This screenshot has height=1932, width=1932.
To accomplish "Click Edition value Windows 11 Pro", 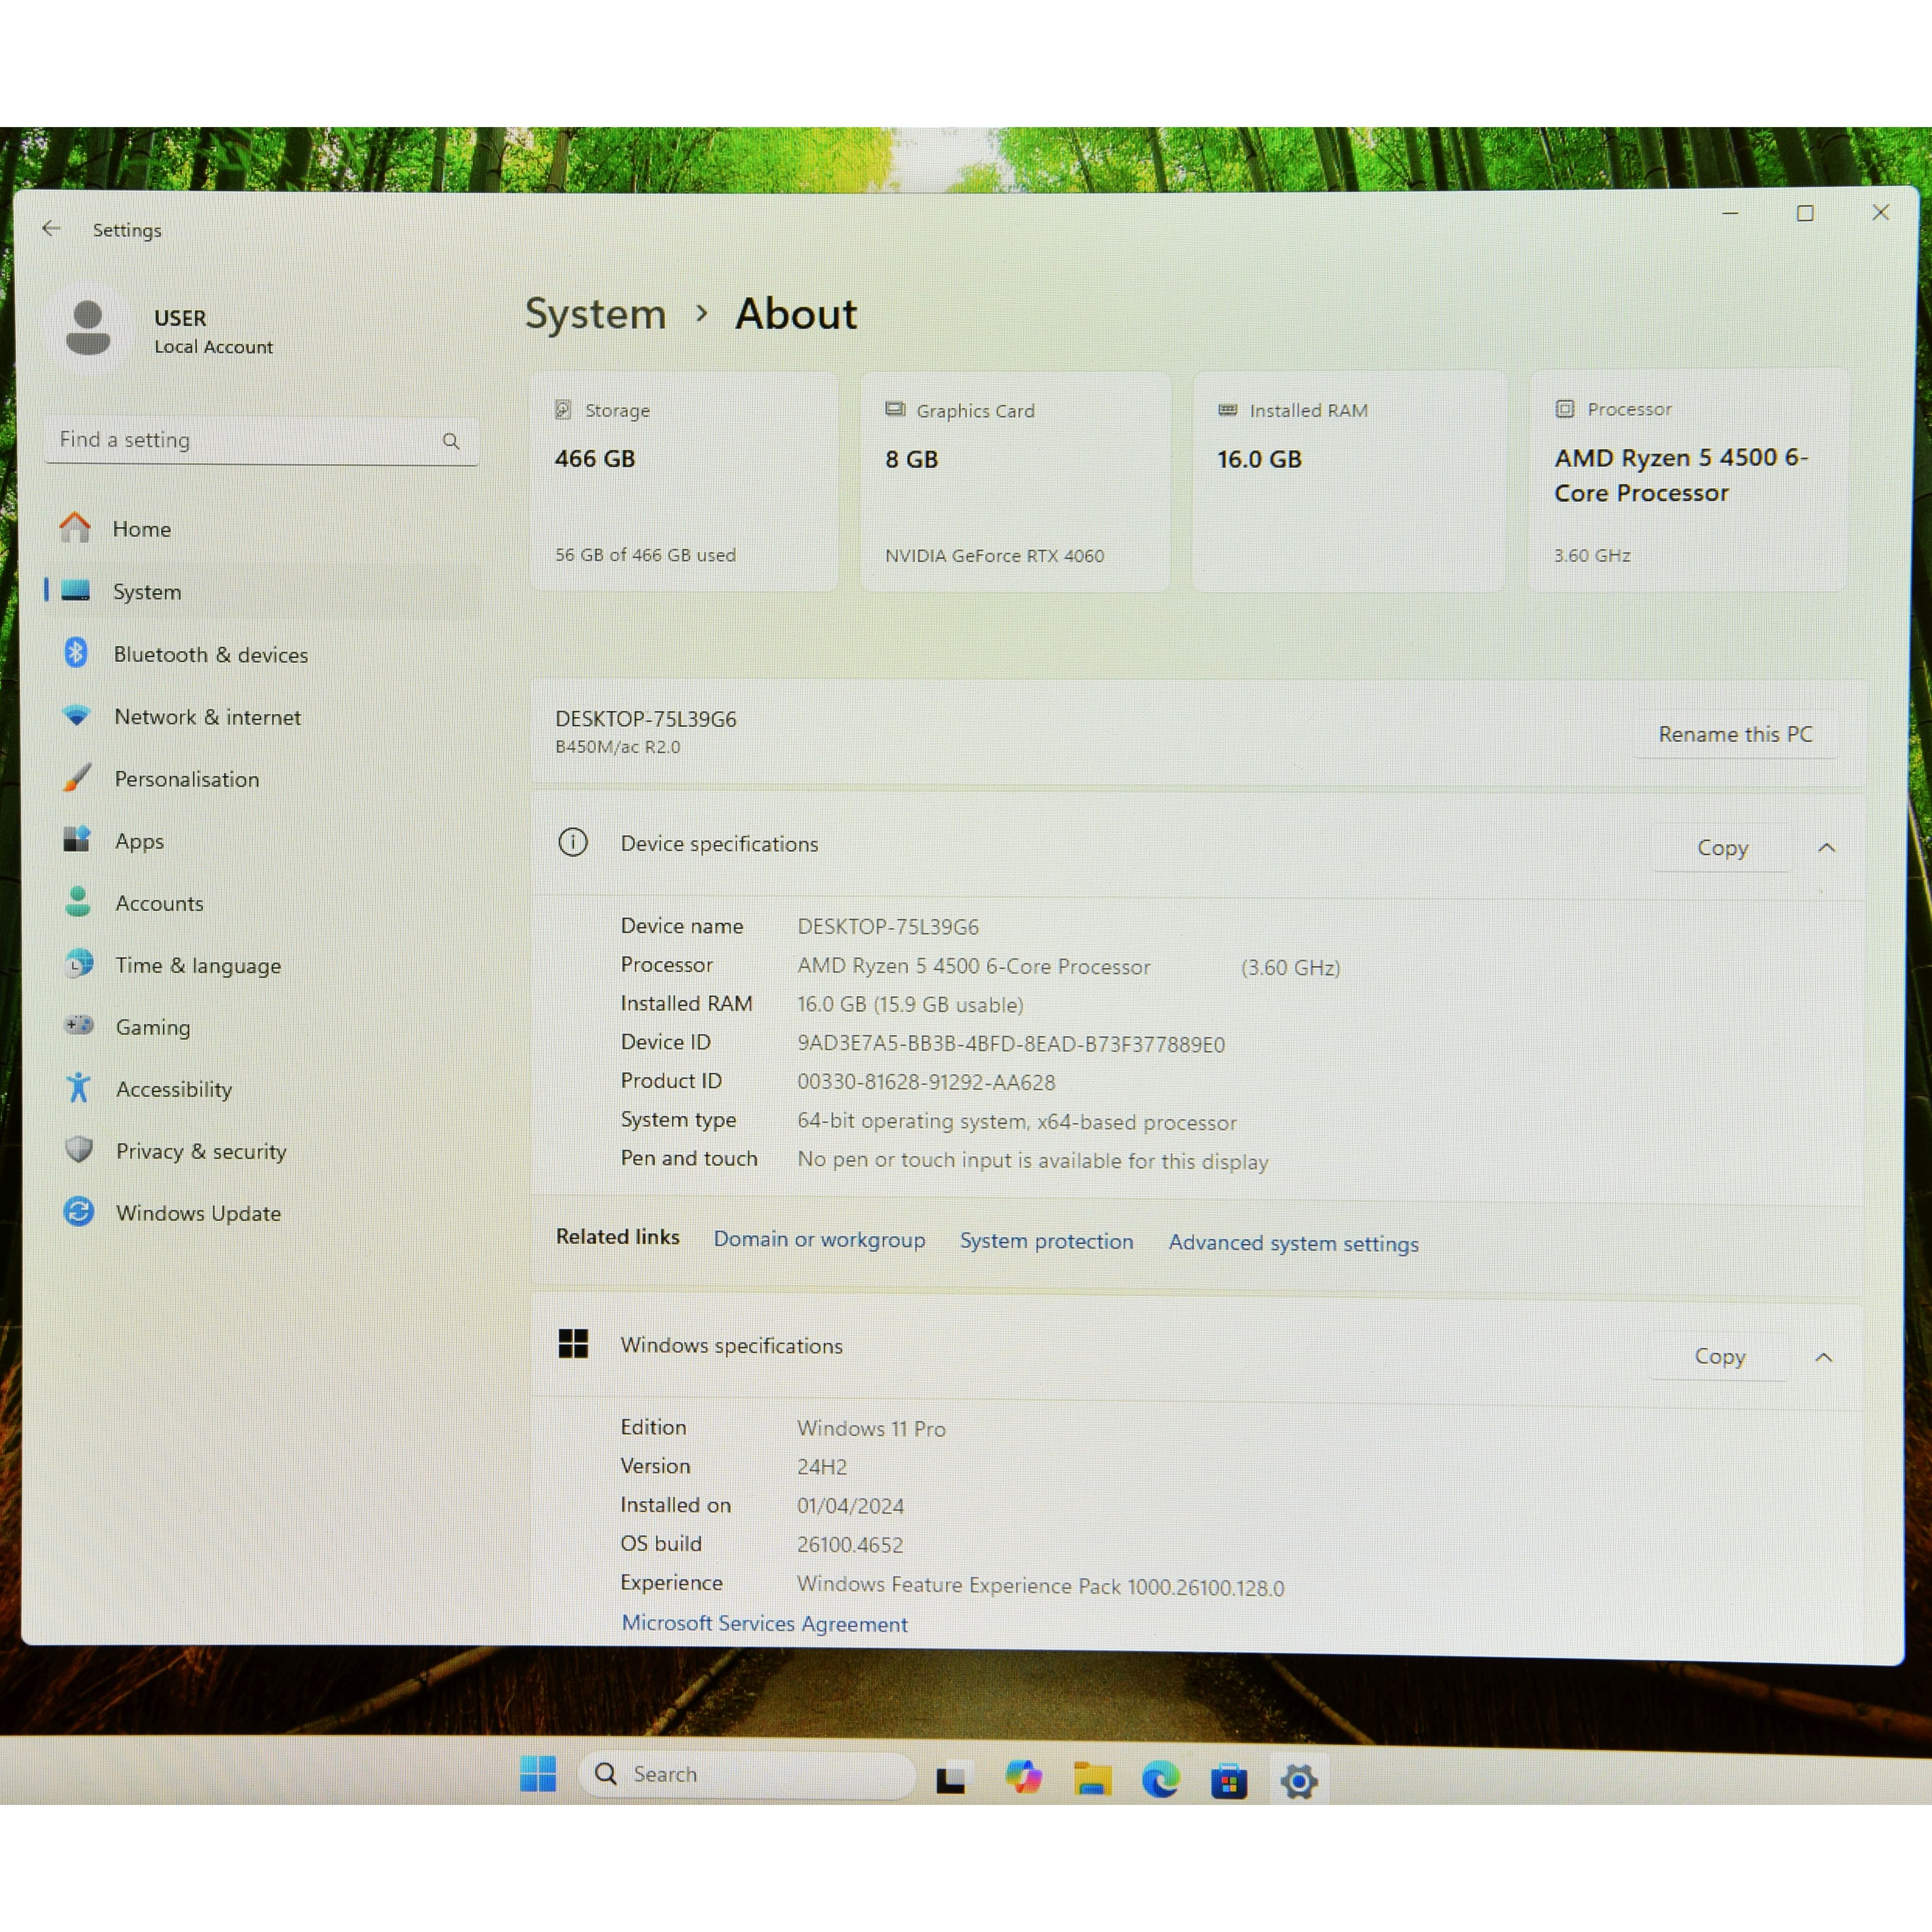I will 871,1428.
